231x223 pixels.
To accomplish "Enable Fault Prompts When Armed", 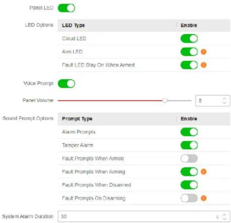I will coord(189,158).
